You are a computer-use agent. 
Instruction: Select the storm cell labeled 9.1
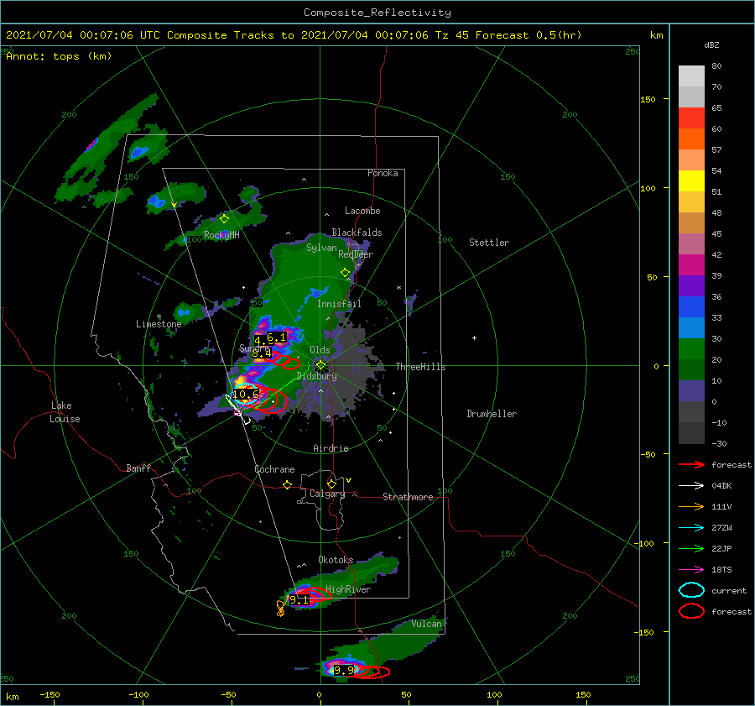point(299,600)
